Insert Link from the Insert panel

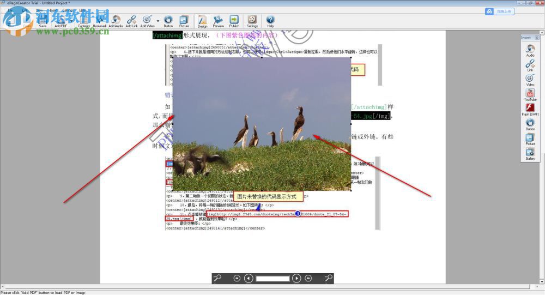pos(530,65)
